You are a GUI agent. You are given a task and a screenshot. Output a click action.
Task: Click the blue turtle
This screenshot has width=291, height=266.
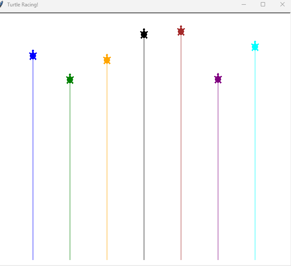click(33, 55)
